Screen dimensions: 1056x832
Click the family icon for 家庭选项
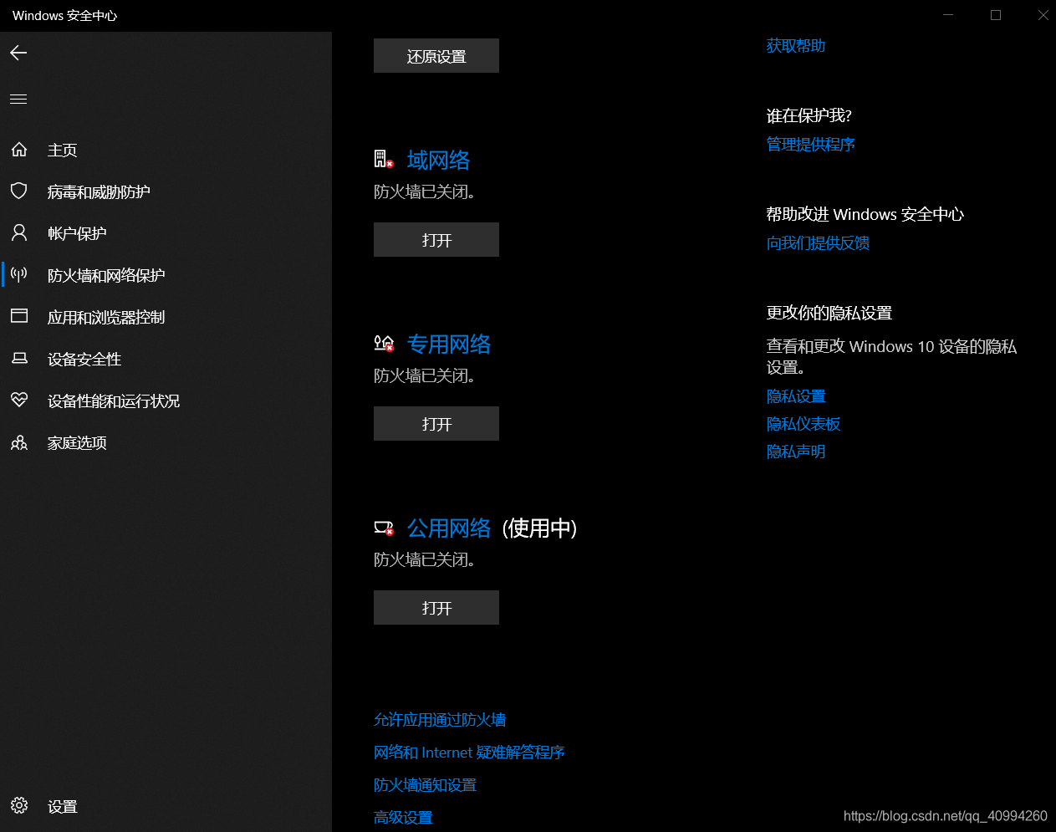19,442
